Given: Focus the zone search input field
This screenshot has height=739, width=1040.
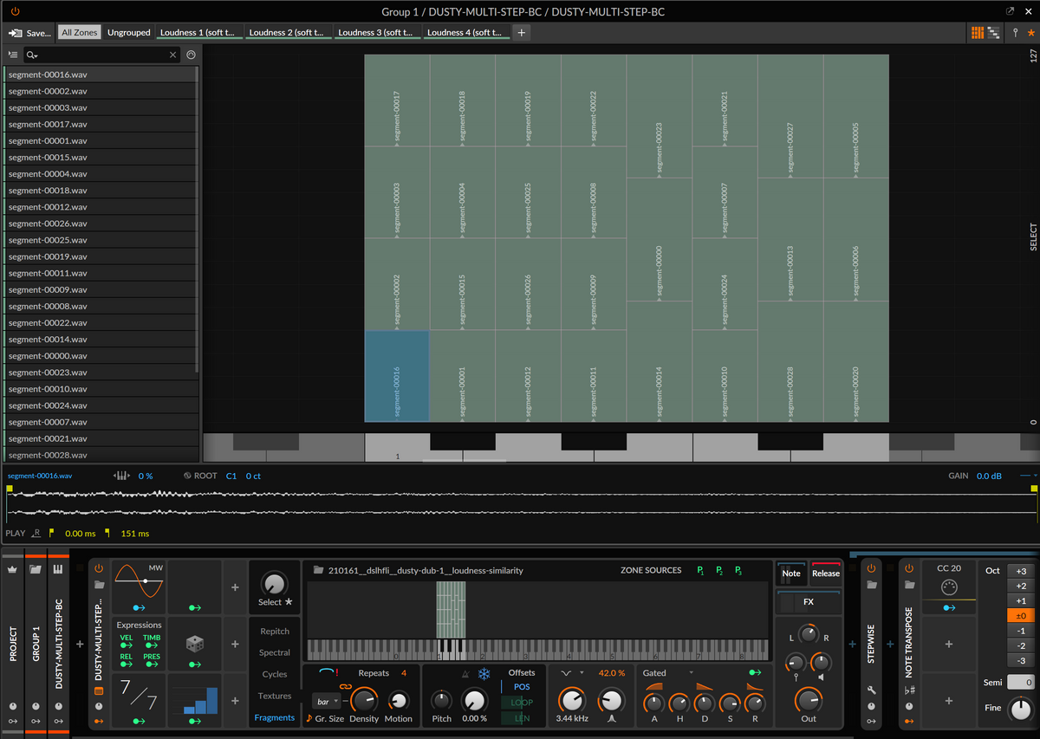Looking at the screenshot, I should (101, 55).
